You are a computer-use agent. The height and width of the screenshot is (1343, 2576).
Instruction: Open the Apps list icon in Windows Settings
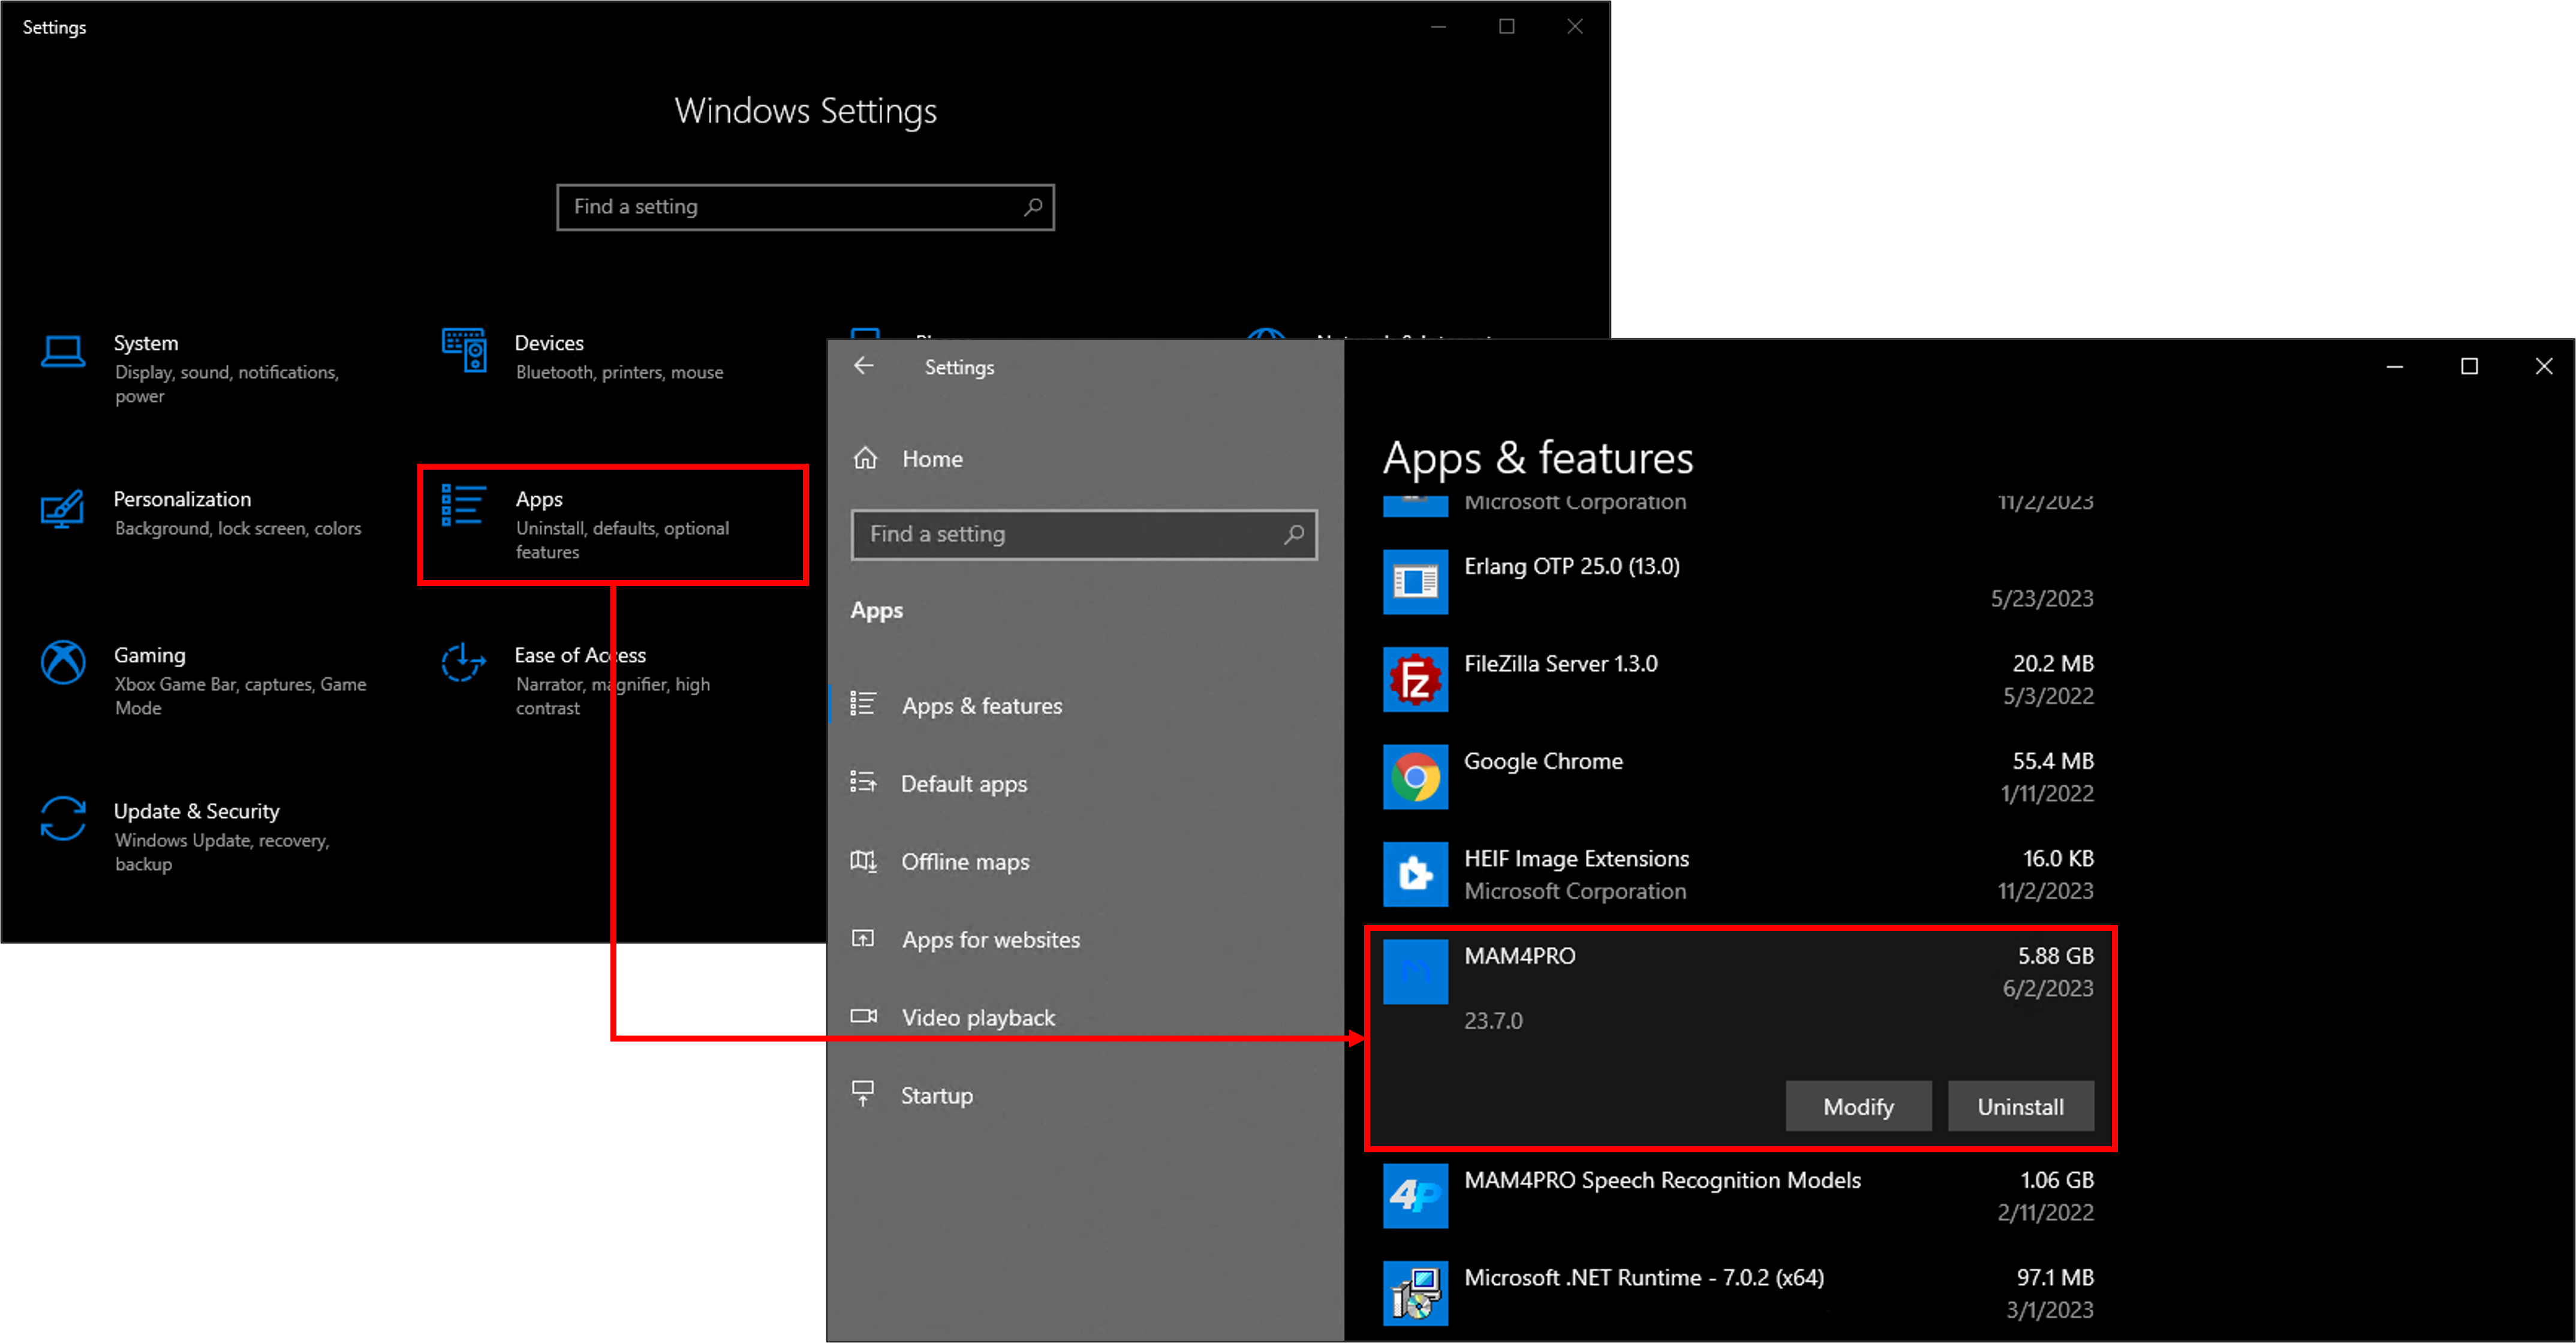coord(464,506)
